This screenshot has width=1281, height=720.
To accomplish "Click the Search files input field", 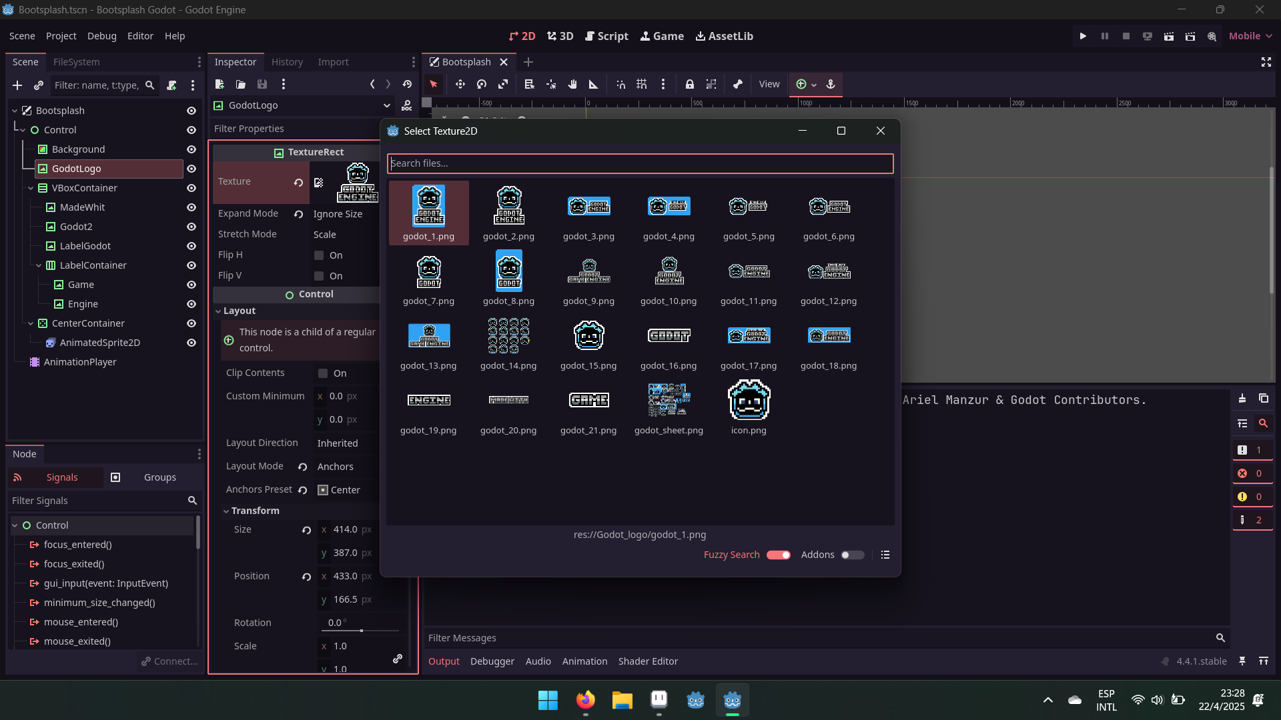I will [640, 163].
